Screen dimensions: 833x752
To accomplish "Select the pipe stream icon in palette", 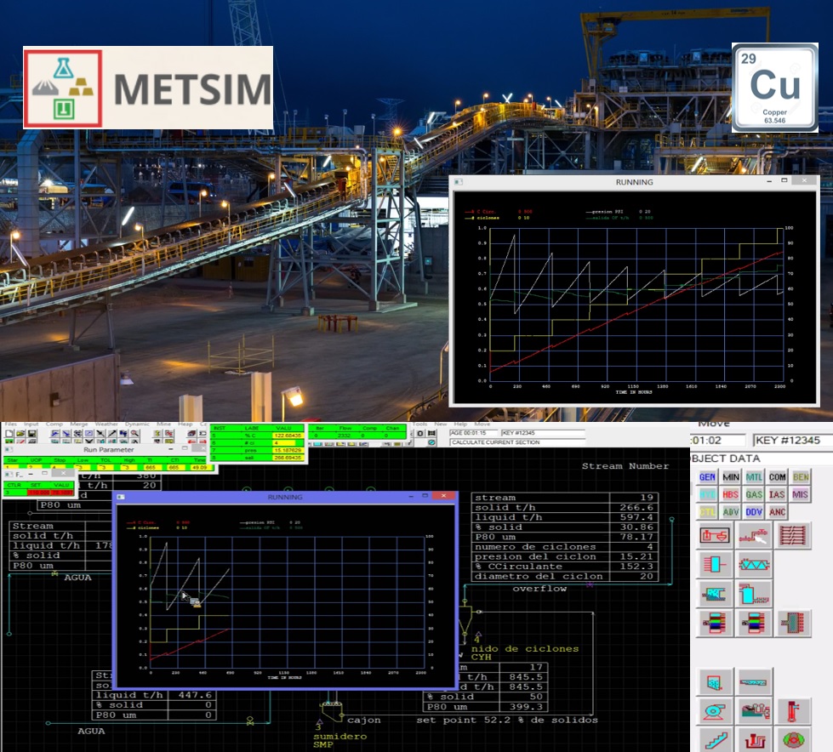I will pos(754,535).
